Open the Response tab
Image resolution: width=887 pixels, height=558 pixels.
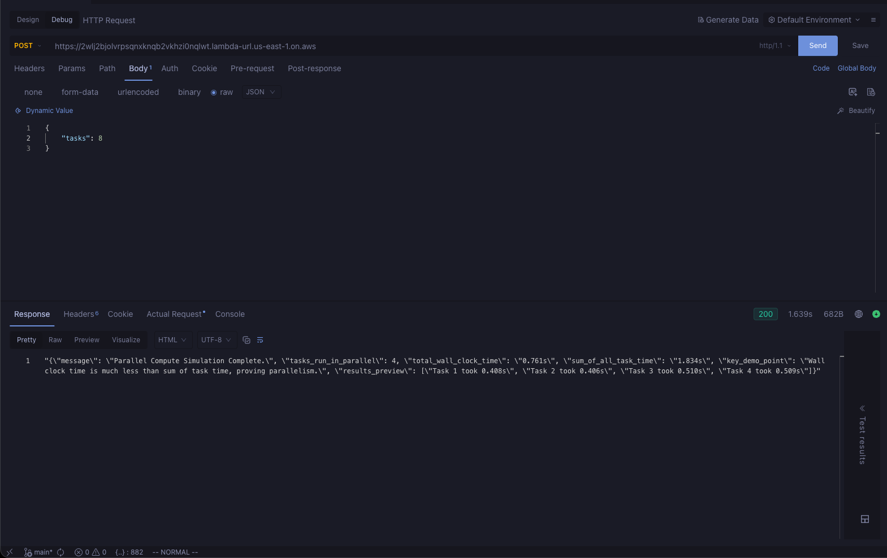32,314
